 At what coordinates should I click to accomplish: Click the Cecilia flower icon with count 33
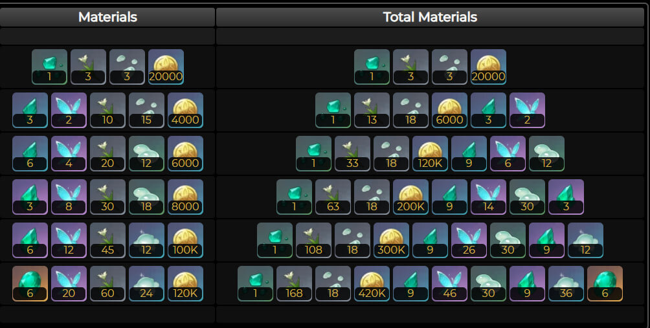pyautogui.click(x=352, y=153)
